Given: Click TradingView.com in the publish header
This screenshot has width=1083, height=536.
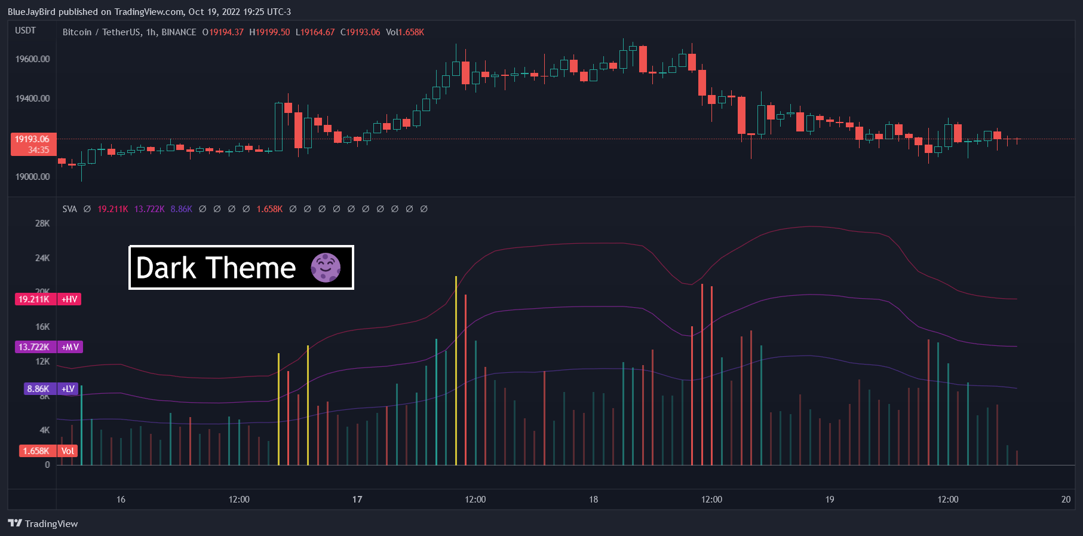Looking at the screenshot, I should [x=149, y=12].
